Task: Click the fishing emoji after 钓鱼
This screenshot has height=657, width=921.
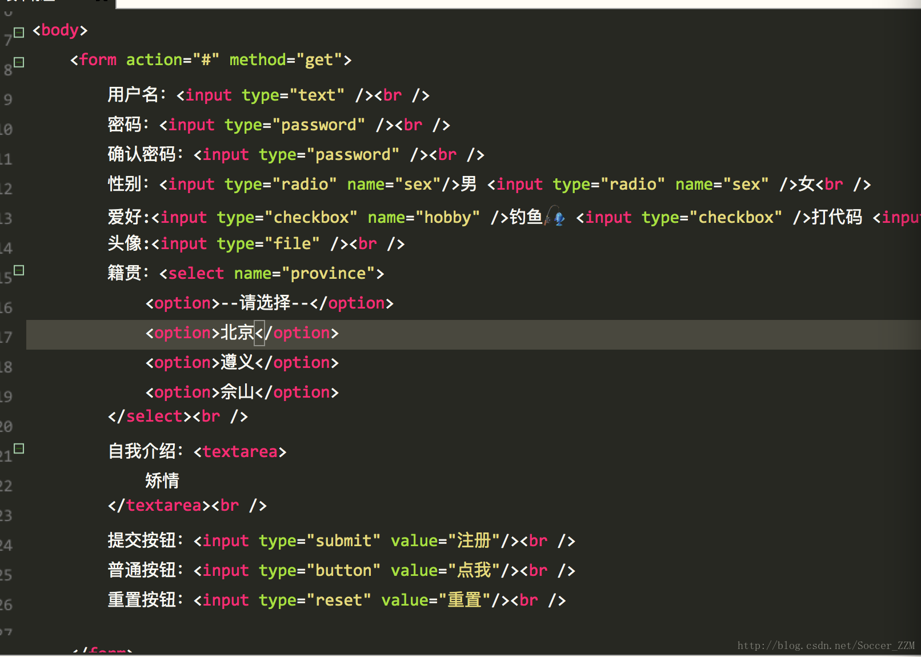Action: (x=555, y=217)
